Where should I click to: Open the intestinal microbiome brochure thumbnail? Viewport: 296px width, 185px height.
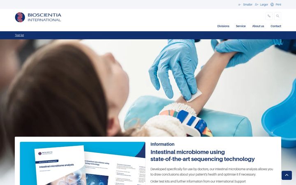click(x=83, y=164)
